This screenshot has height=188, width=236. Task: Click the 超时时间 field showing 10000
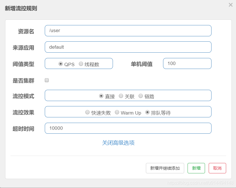click(x=128, y=128)
